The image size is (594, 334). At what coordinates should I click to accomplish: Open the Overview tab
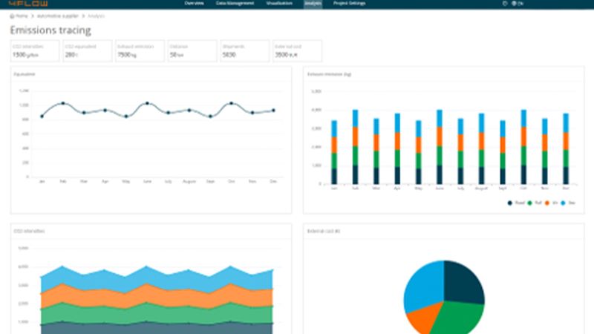(195, 4)
